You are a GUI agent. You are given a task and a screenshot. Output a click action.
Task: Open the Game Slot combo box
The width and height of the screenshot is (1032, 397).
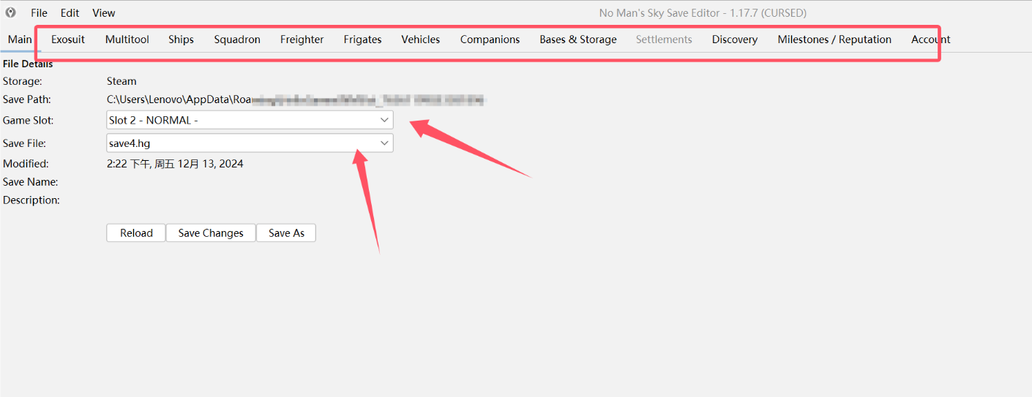(250, 120)
